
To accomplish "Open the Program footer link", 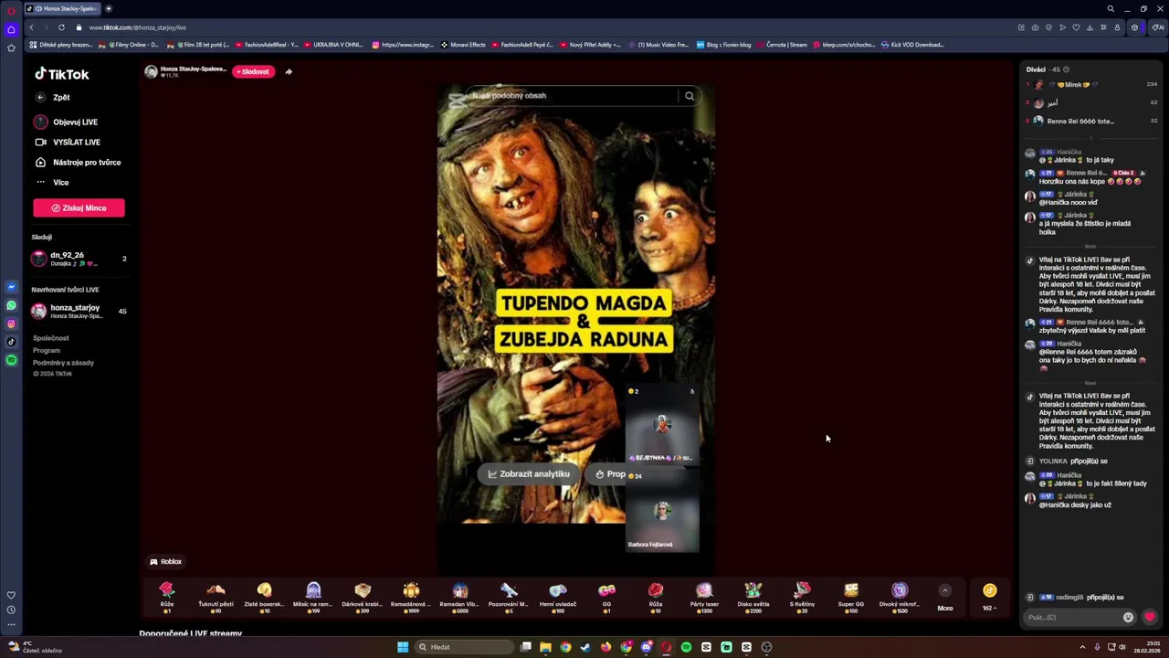I will click(47, 350).
